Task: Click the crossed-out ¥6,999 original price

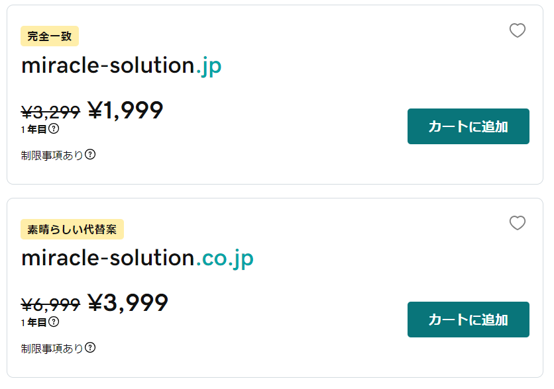Action: [x=50, y=305]
